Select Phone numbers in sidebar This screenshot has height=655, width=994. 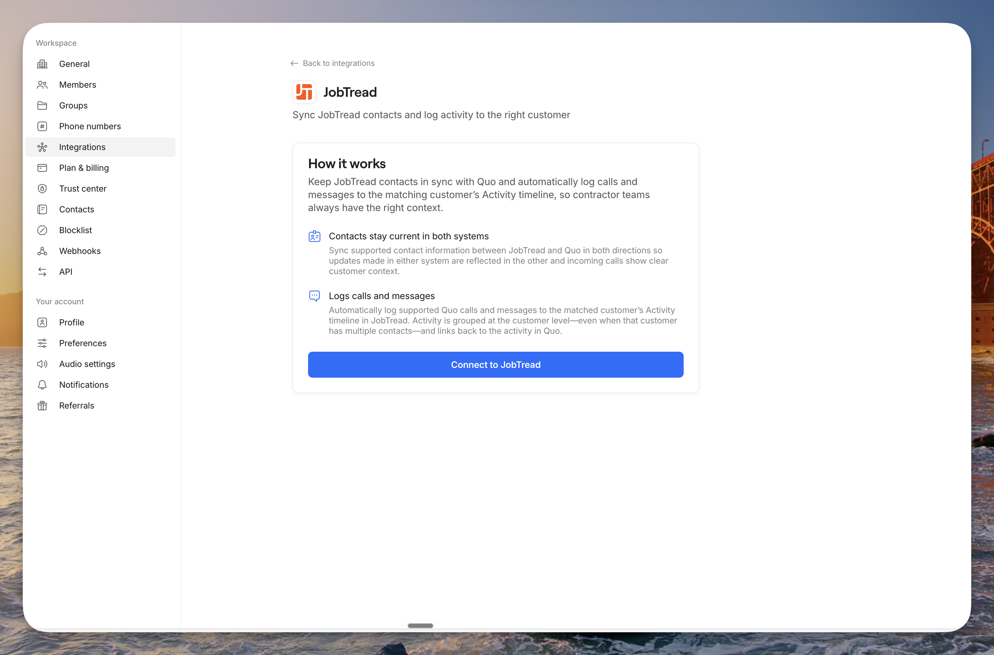point(100,126)
